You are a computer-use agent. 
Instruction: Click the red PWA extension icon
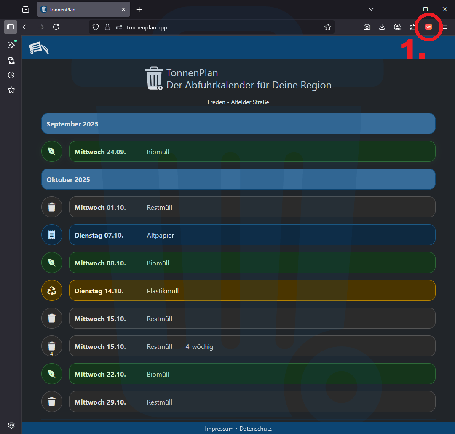click(428, 27)
